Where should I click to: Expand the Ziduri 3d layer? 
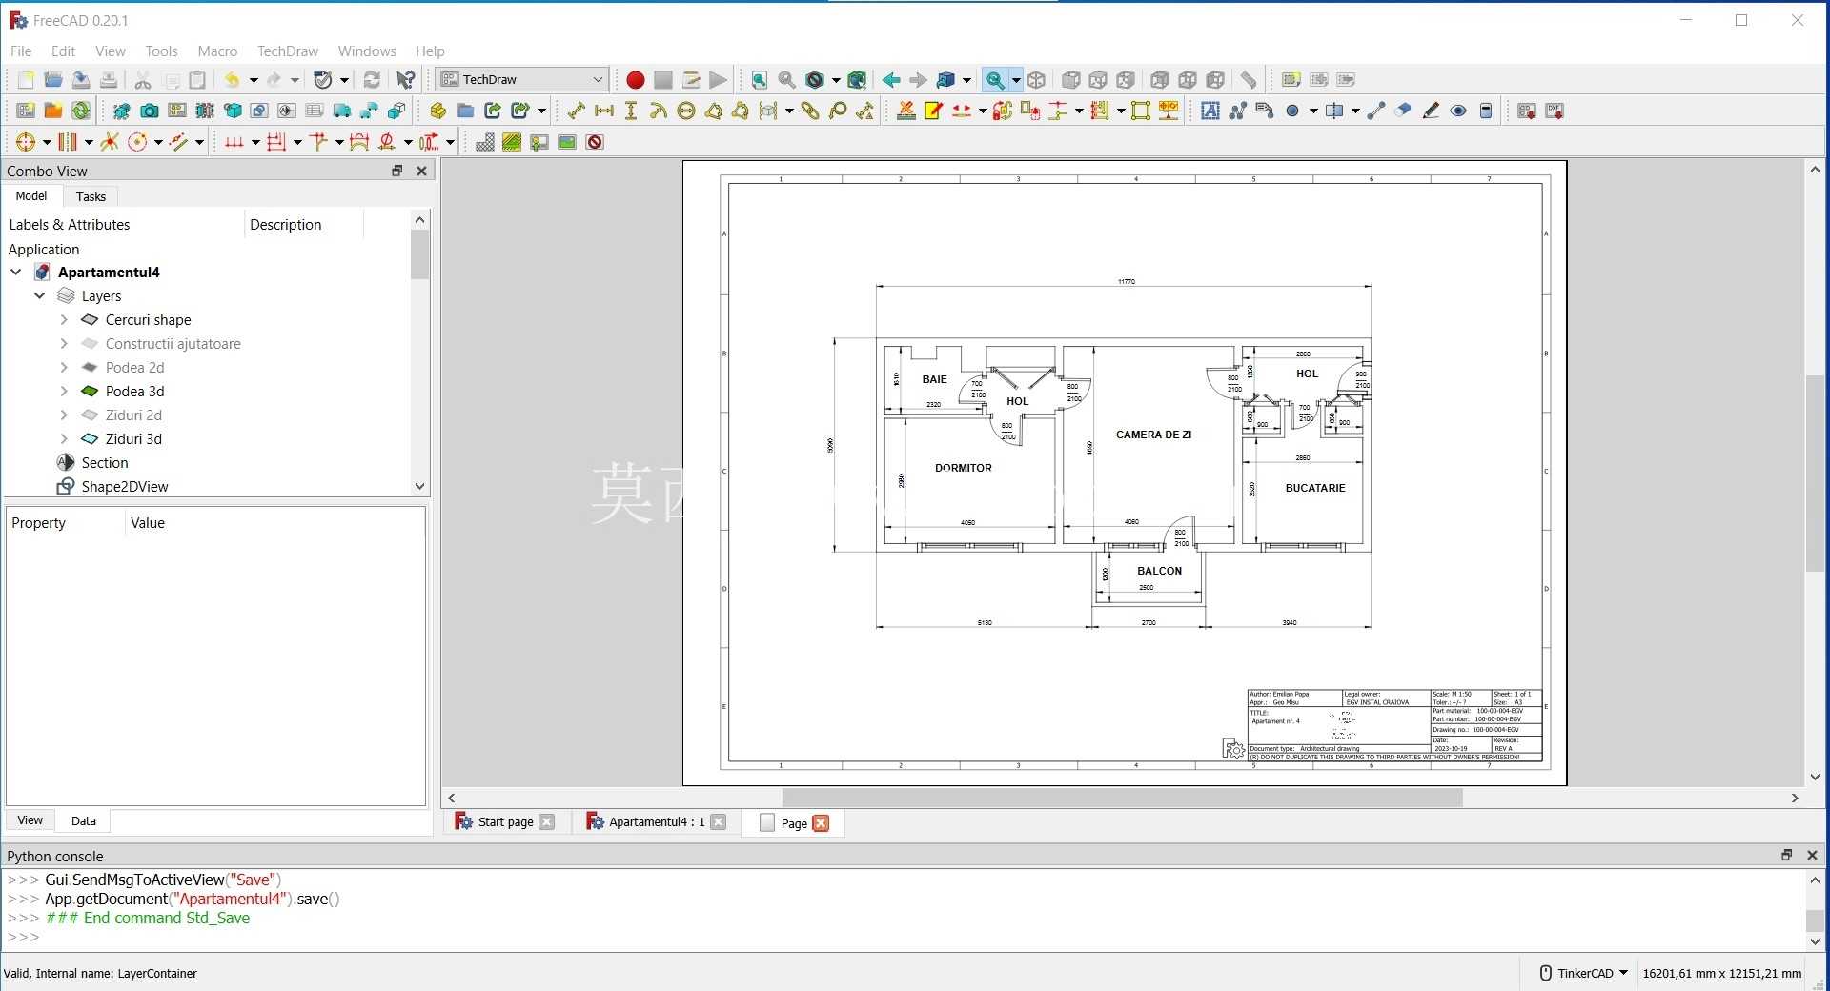64,438
